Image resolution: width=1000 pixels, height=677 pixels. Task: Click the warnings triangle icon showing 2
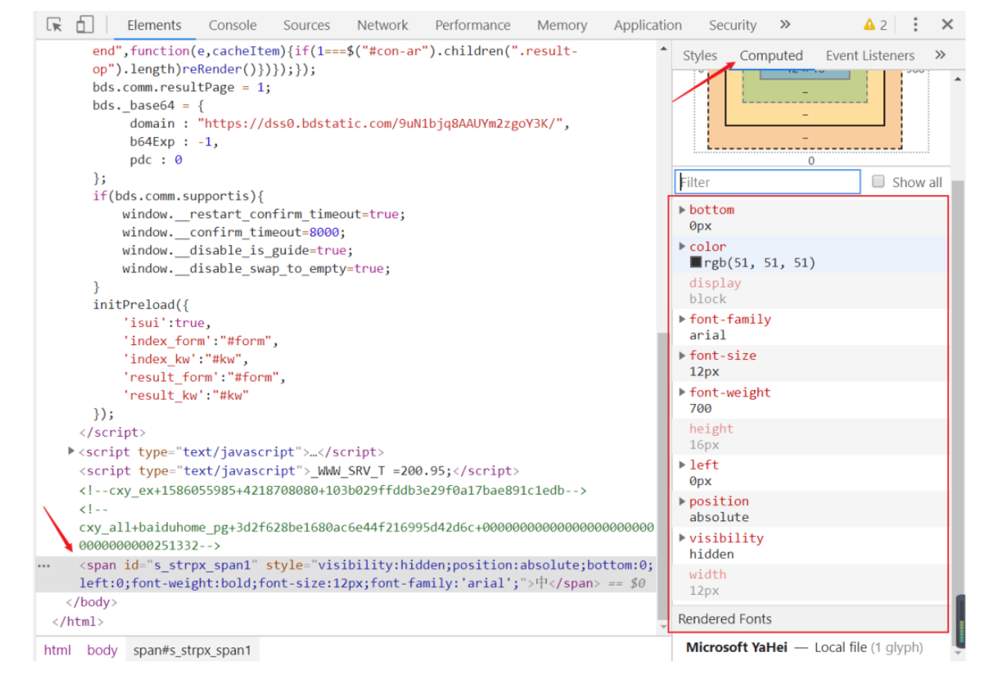869,25
